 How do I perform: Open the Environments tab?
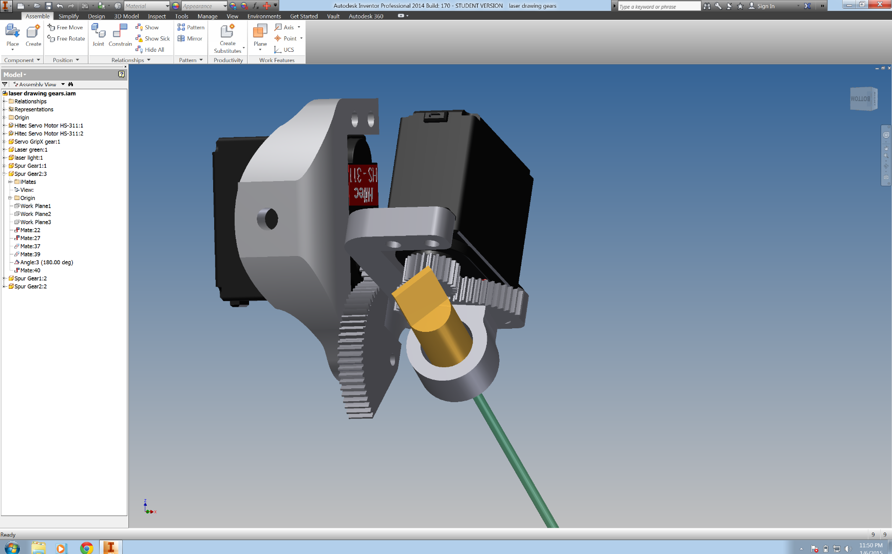coord(264,16)
